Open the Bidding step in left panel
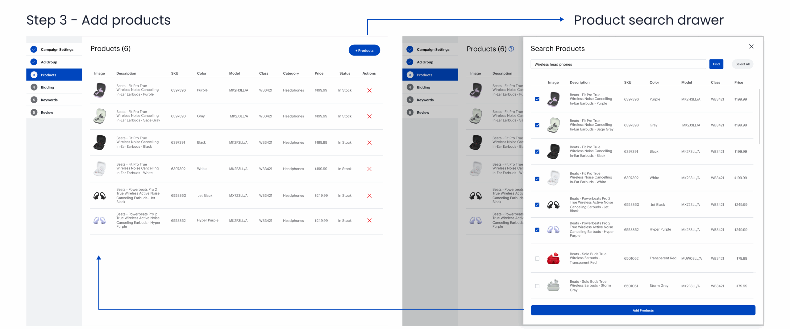The height and width of the screenshot is (329, 790). [54, 87]
